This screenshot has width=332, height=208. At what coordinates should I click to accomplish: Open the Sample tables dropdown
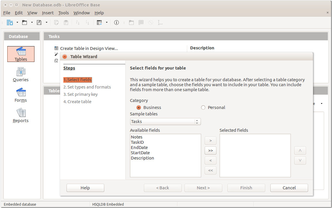coord(165,122)
